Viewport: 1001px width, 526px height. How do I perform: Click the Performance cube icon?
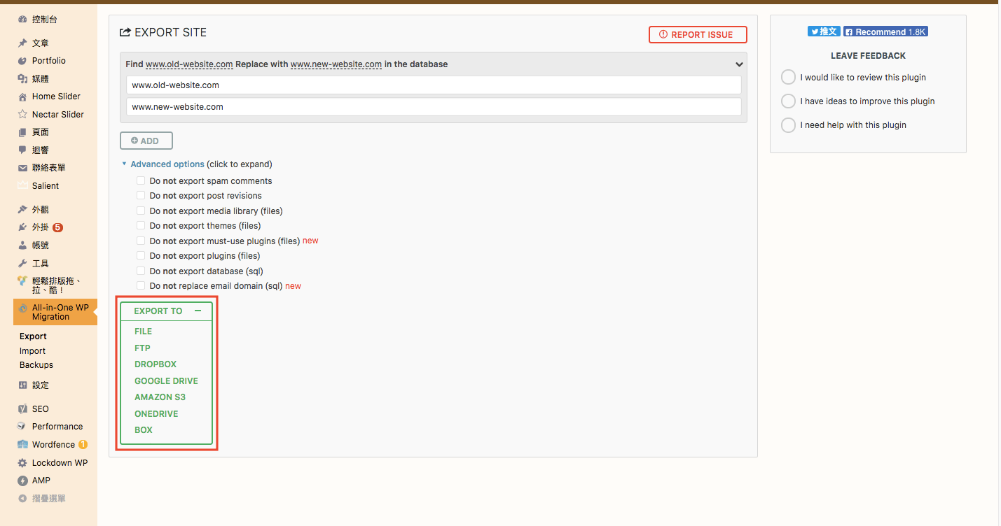click(22, 427)
